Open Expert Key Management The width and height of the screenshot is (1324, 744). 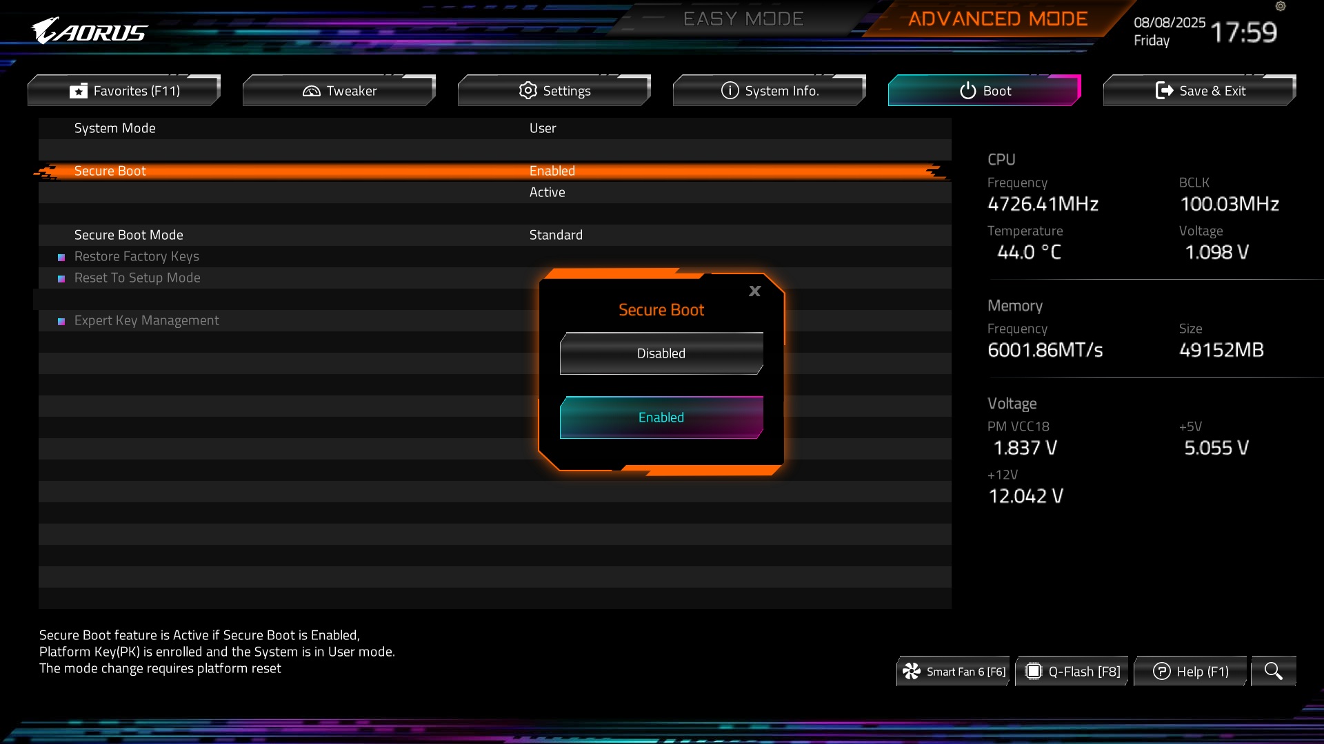click(x=146, y=320)
